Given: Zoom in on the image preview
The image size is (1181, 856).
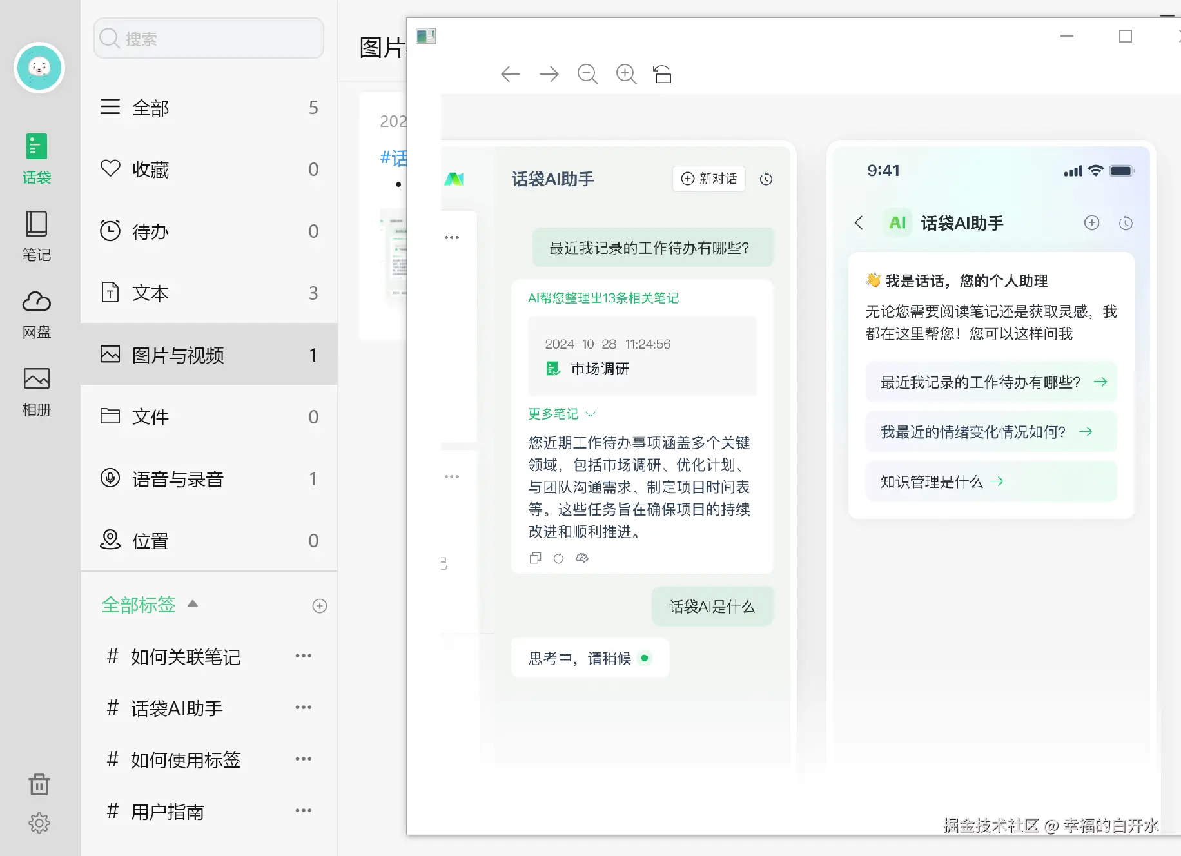Looking at the screenshot, I should (625, 74).
